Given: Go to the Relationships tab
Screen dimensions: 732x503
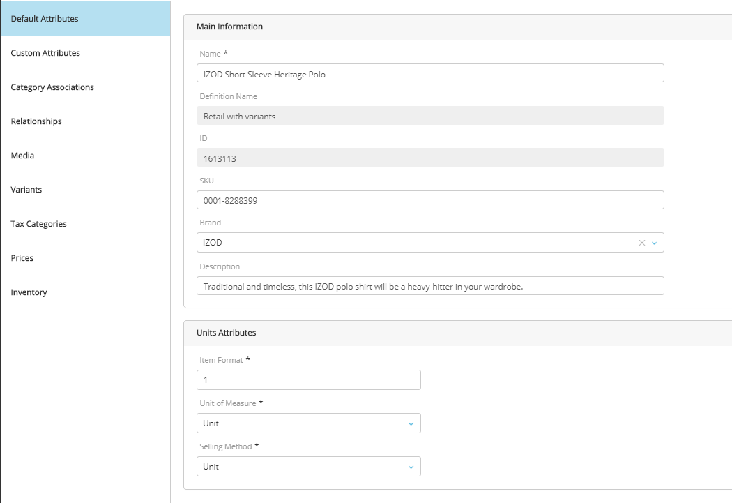Looking at the screenshot, I should [36, 121].
